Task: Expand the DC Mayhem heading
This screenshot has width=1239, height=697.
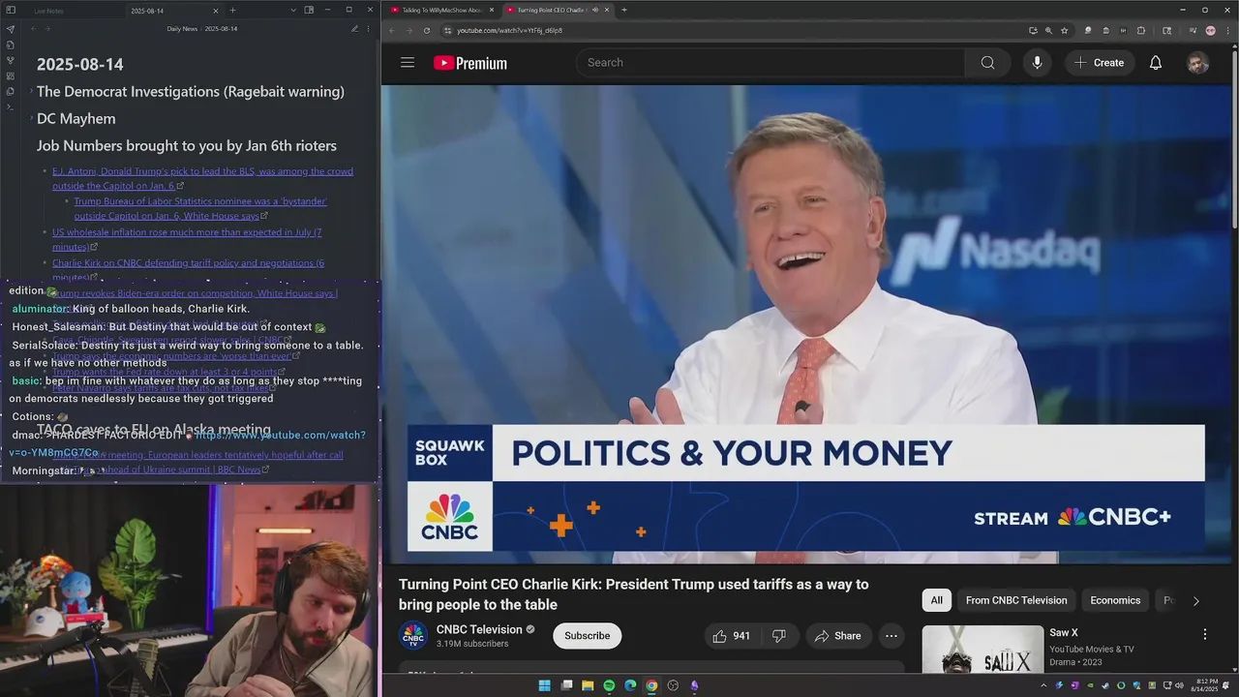Action: [31, 118]
